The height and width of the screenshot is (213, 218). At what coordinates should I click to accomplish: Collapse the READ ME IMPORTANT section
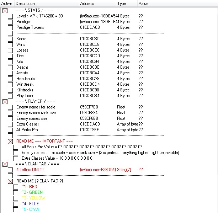[x=10, y=142]
